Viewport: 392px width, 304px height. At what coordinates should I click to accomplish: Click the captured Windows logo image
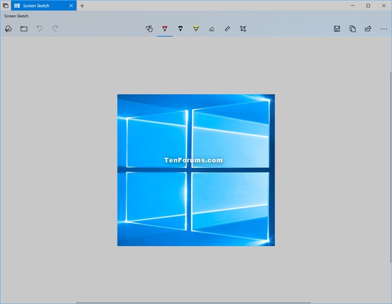196,170
